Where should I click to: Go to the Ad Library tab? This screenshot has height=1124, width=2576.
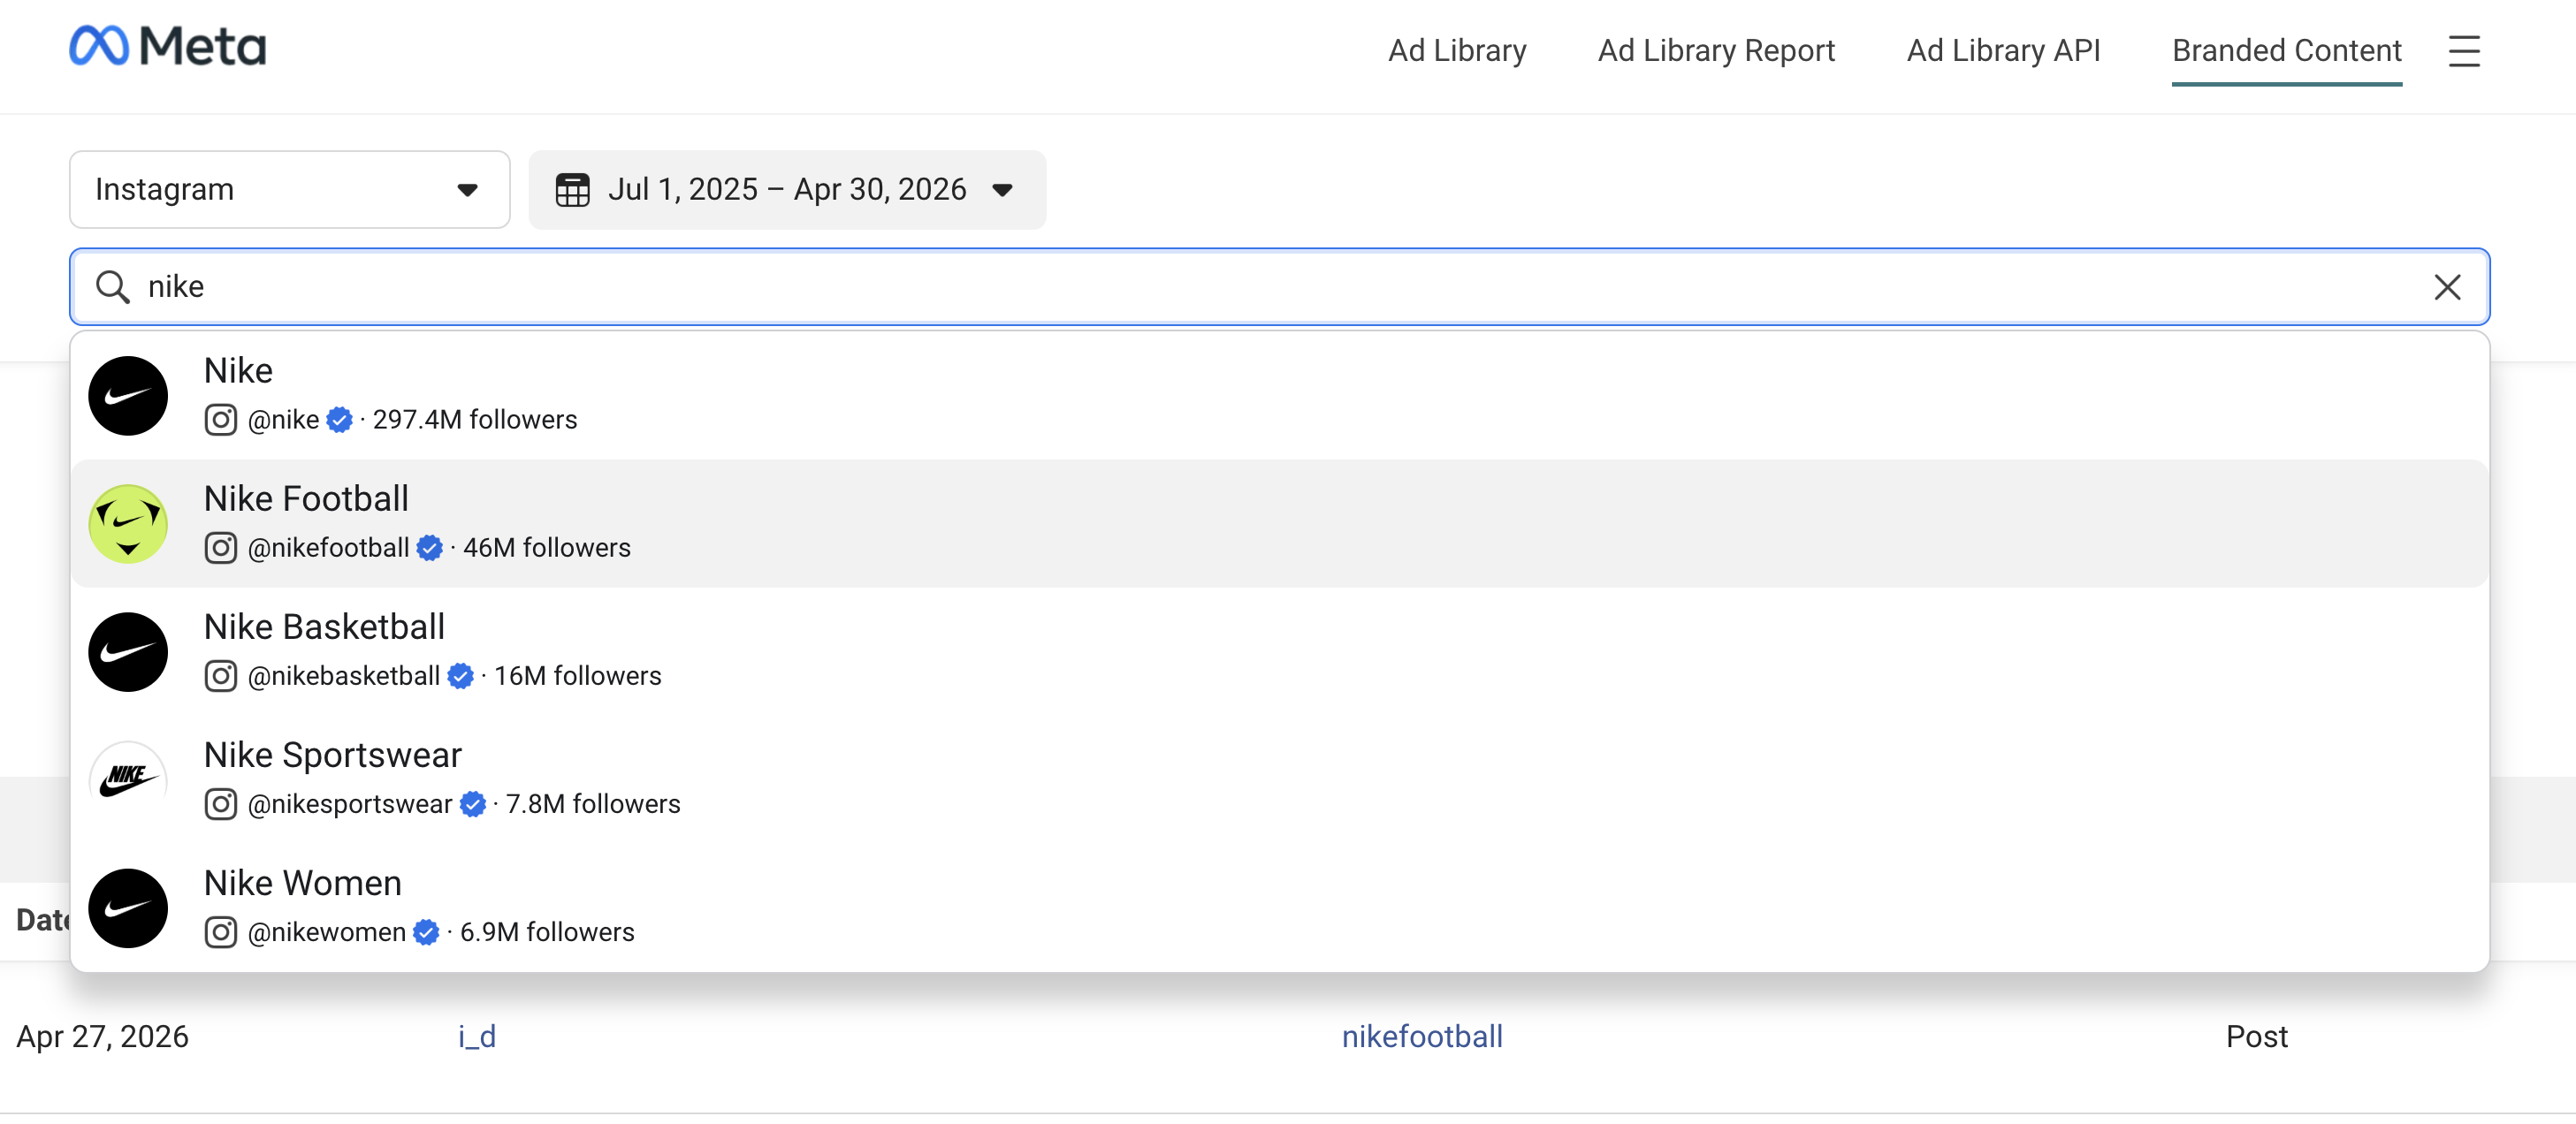tap(1457, 51)
